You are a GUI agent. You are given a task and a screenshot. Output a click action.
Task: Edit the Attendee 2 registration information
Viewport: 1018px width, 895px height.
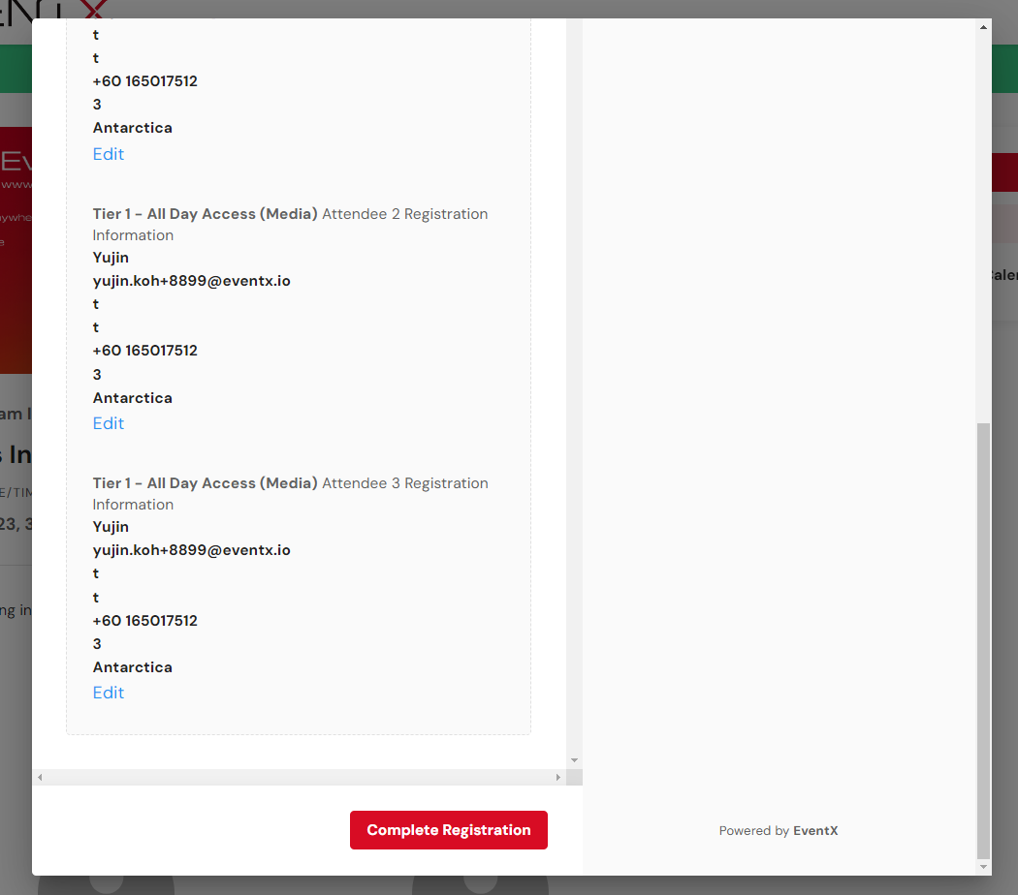[109, 423]
